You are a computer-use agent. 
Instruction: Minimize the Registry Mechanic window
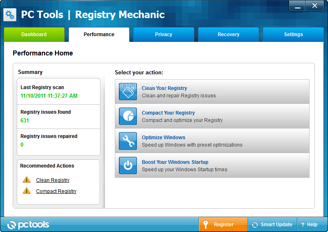pos(298,6)
